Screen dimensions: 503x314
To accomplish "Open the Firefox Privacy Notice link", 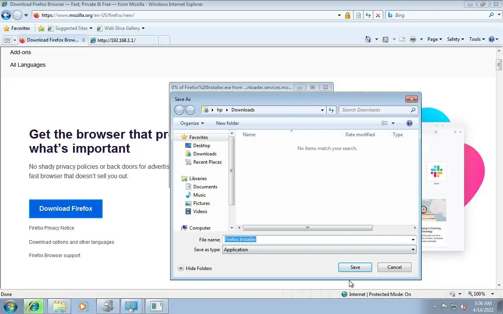I will [x=51, y=228].
